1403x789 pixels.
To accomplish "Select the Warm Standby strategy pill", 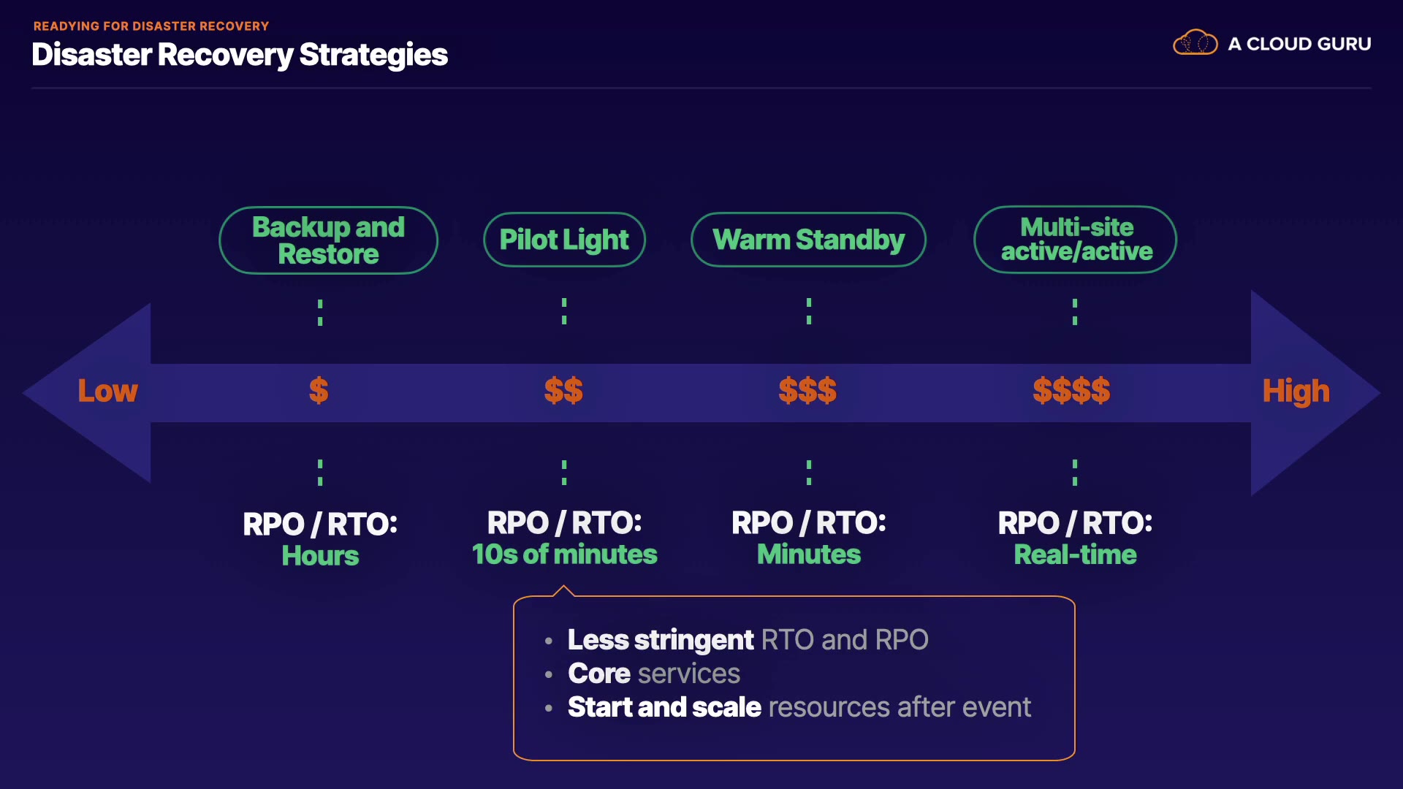I will [x=808, y=240].
